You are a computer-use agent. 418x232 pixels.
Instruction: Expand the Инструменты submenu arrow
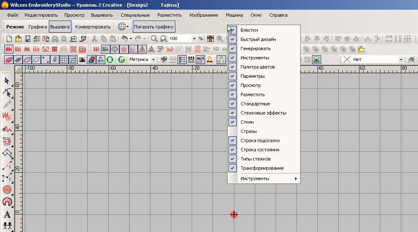296,179
